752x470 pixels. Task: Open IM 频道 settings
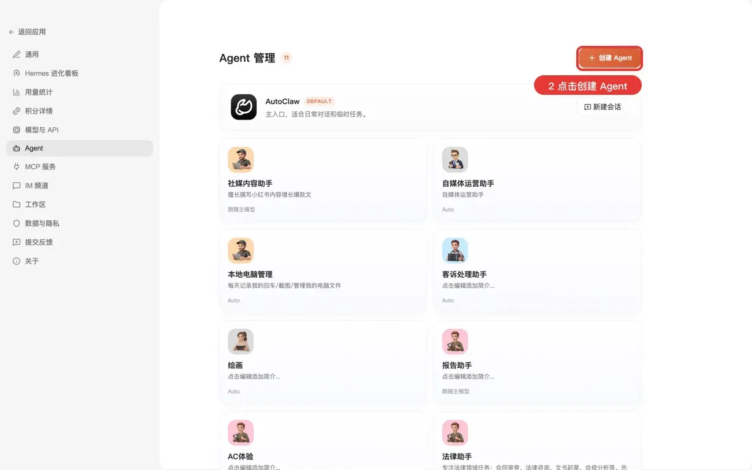80,185
